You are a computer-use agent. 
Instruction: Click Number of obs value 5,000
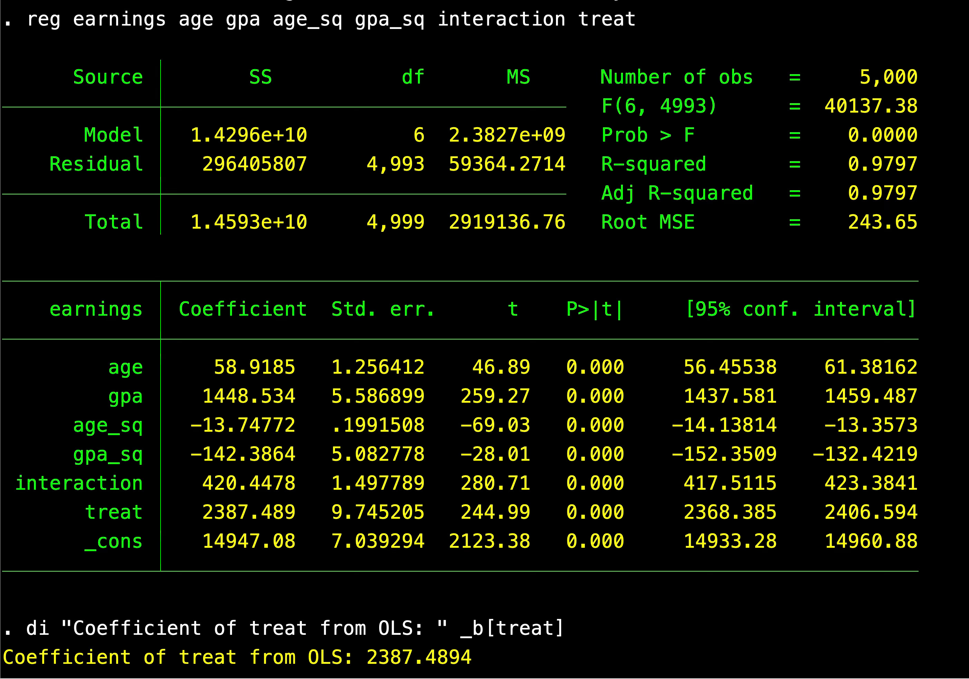889,77
